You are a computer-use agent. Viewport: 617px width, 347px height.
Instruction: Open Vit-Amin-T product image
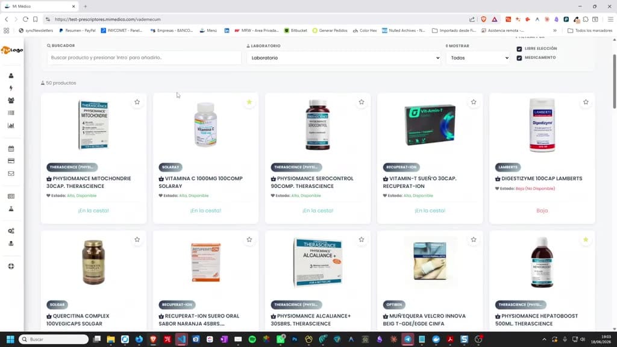tap(430, 125)
